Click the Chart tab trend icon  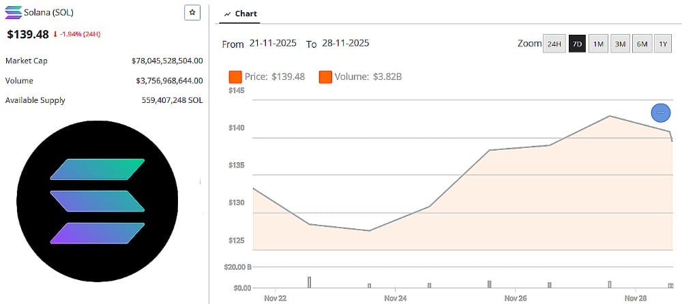pos(227,14)
